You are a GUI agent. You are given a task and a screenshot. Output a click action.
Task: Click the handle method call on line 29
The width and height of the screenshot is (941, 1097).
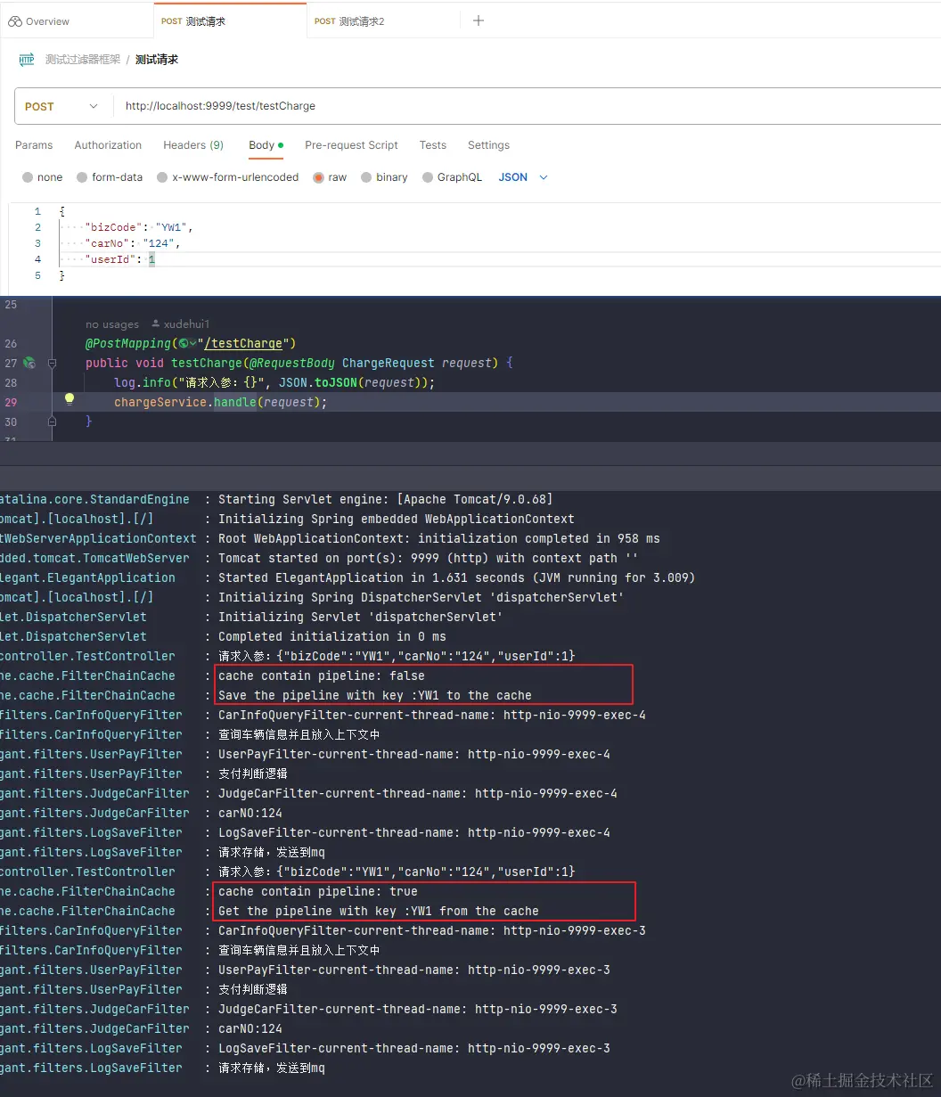pyautogui.click(x=235, y=402)
